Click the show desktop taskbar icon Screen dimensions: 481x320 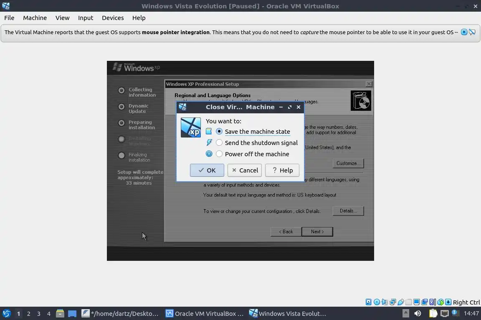(x=72, y=314)
